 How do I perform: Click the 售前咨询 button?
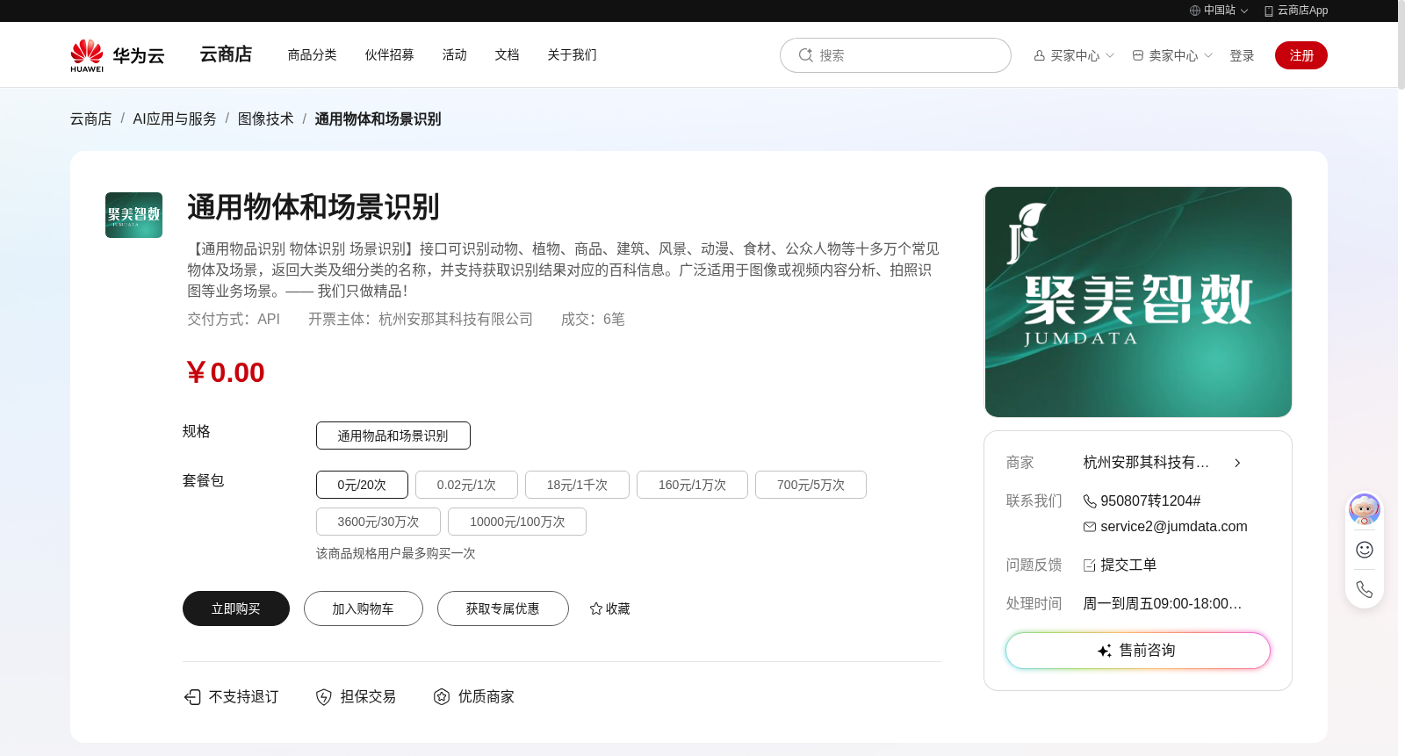(x=1138, y=651)
